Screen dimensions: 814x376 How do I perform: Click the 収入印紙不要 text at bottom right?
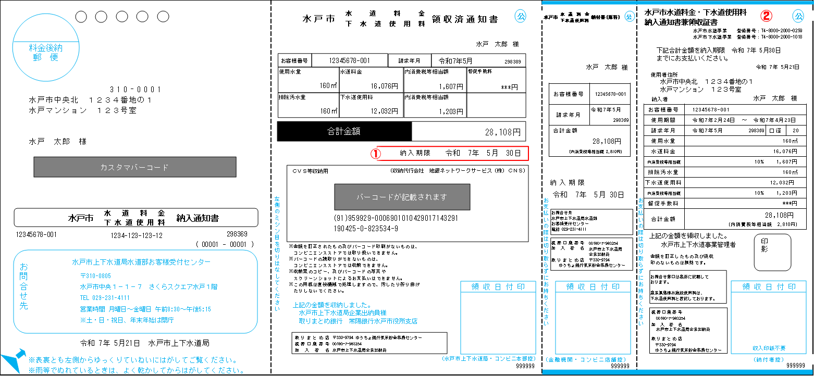pos(769,348)
